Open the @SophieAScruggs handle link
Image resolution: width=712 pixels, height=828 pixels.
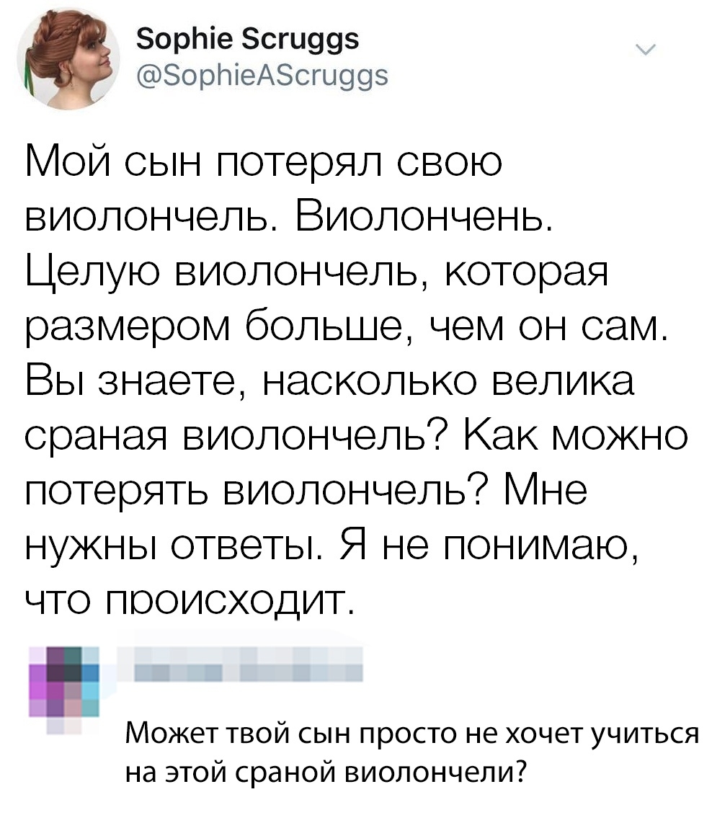(262, 76)
